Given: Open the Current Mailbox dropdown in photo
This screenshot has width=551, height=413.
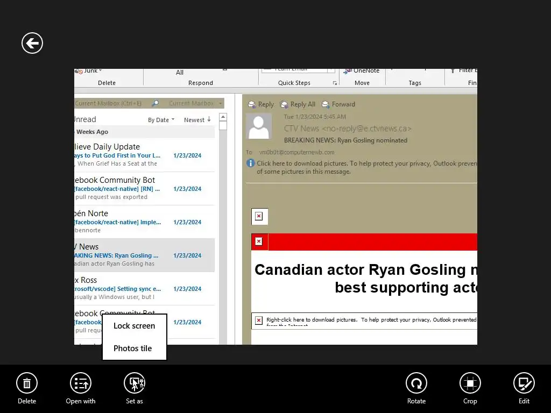Looking at the screenshot, I should (x=195, y=103).
